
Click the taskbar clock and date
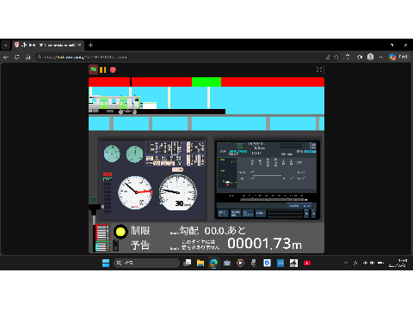coord(398,263)
